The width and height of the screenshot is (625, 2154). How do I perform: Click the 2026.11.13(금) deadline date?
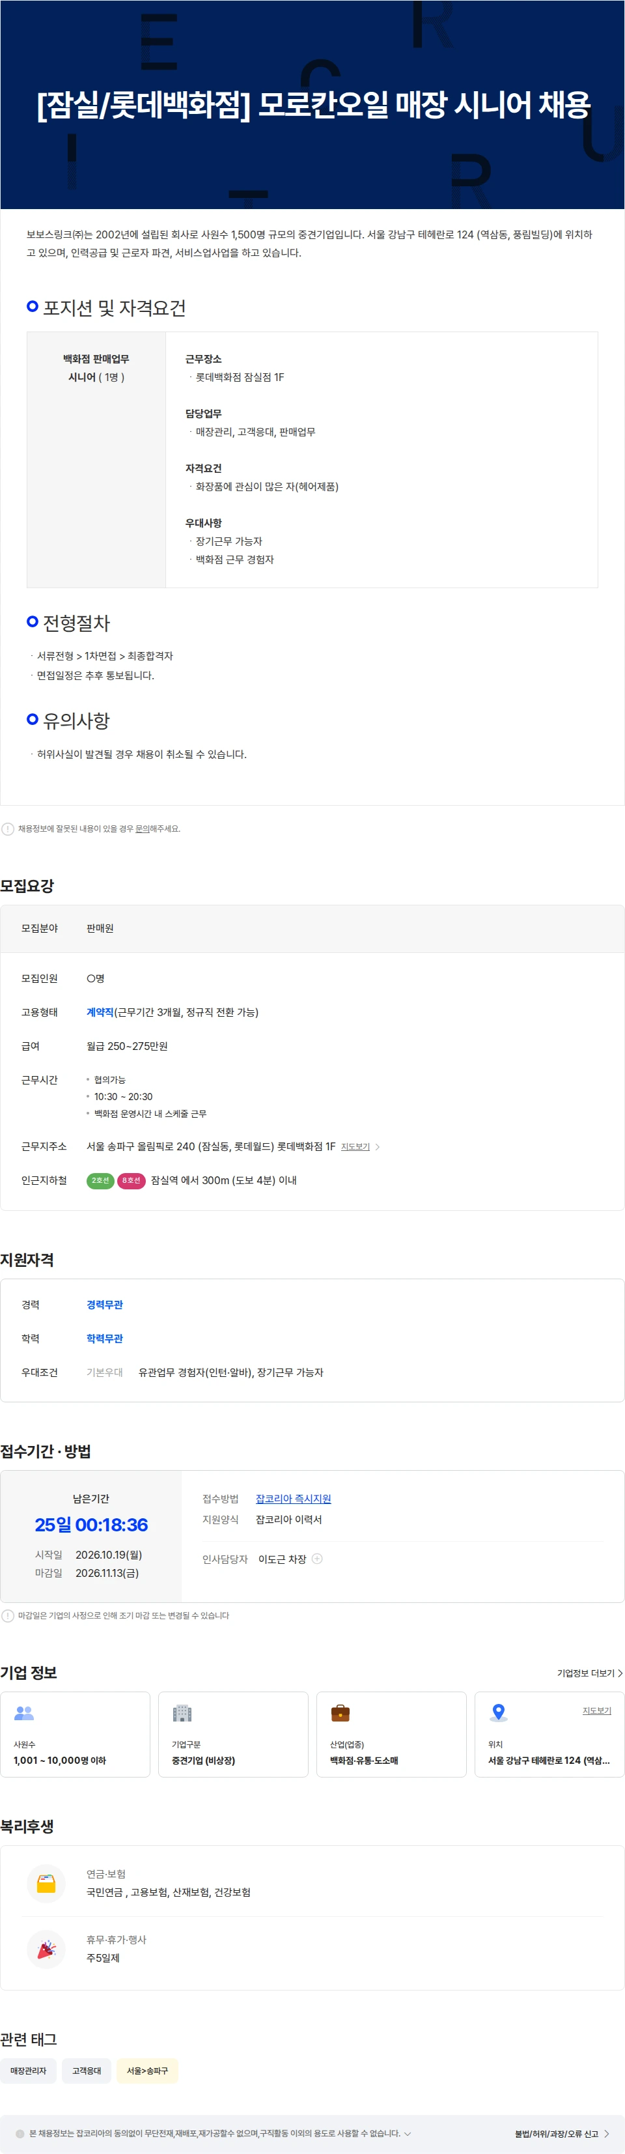[x=107, y=1573]
